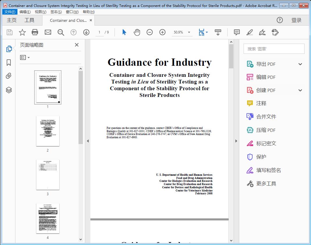Open the 合并文件 tool
Viewport: 311px width, 245px height.
point(261,117)
